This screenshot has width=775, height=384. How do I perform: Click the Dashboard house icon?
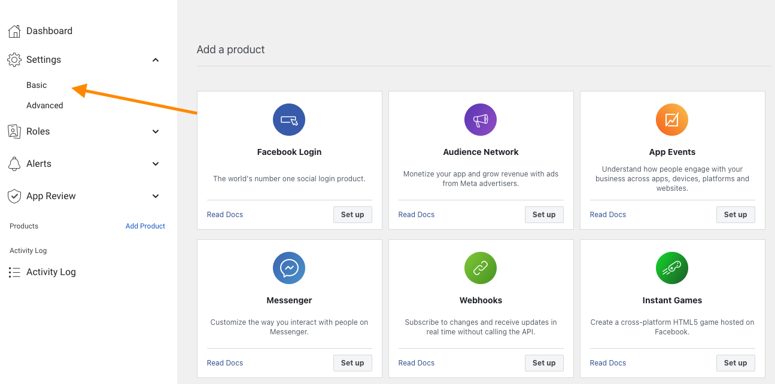(14, 31)
